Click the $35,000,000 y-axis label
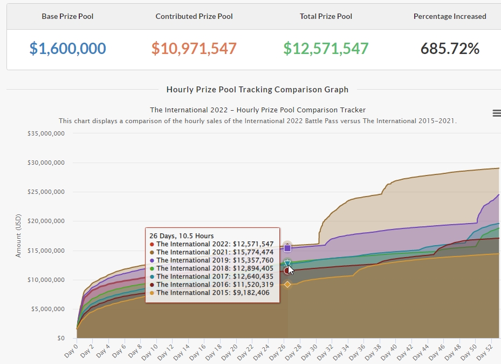Viewport: 501px width, 364px height. 46,133
